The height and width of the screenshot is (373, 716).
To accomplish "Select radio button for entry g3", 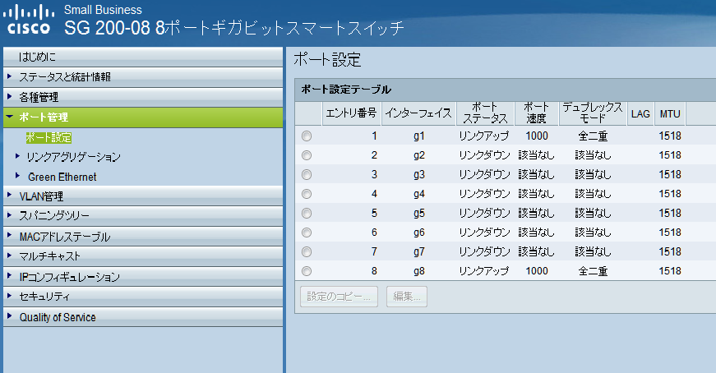I will click(307, 174).
